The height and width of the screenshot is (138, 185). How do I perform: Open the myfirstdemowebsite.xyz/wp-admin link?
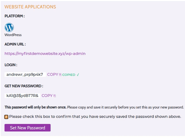[45, 53]
